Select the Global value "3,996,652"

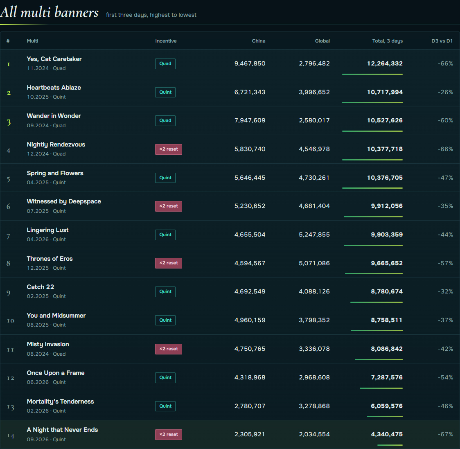[x=314, y=92]
